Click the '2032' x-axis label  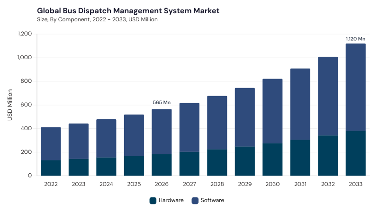[x=328, y=184]
